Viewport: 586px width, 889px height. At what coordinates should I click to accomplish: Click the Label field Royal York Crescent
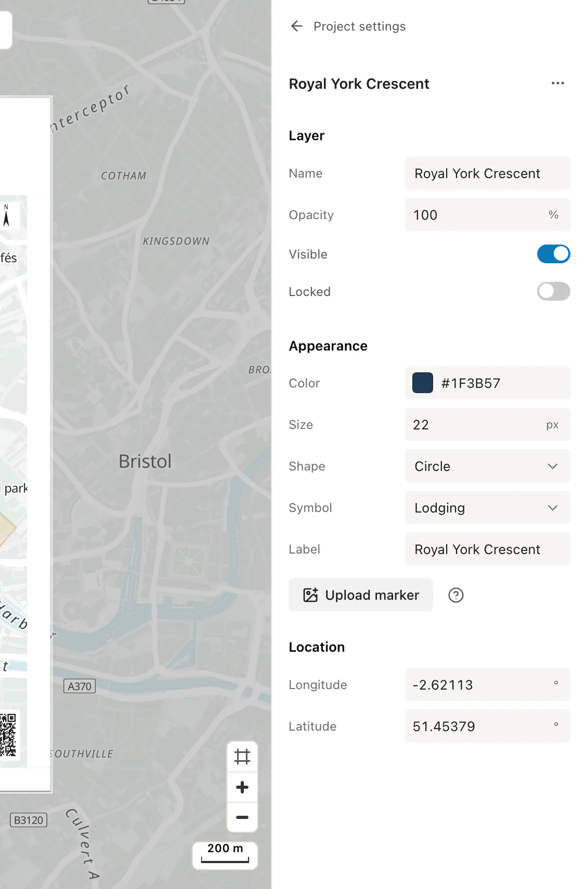[x=487, y=549]
